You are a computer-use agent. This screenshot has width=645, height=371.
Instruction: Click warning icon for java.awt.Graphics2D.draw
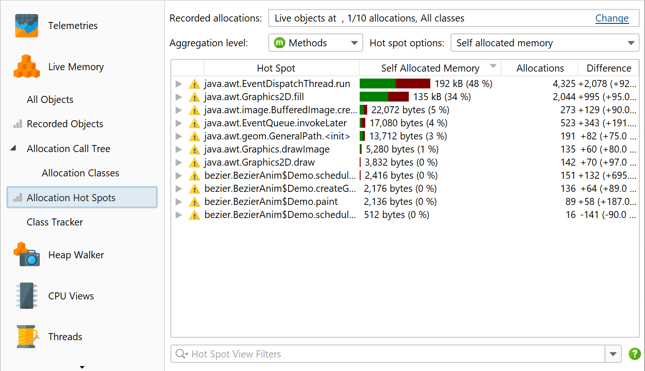click(194, 163)
